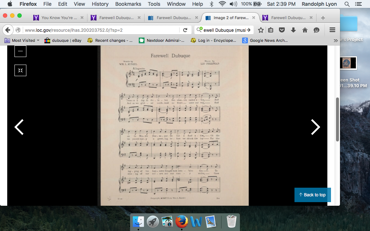The width and height of the screenshot is (370, 231).
Task: Bookmark this page with the star icon
Action: (x=261, y=30)
